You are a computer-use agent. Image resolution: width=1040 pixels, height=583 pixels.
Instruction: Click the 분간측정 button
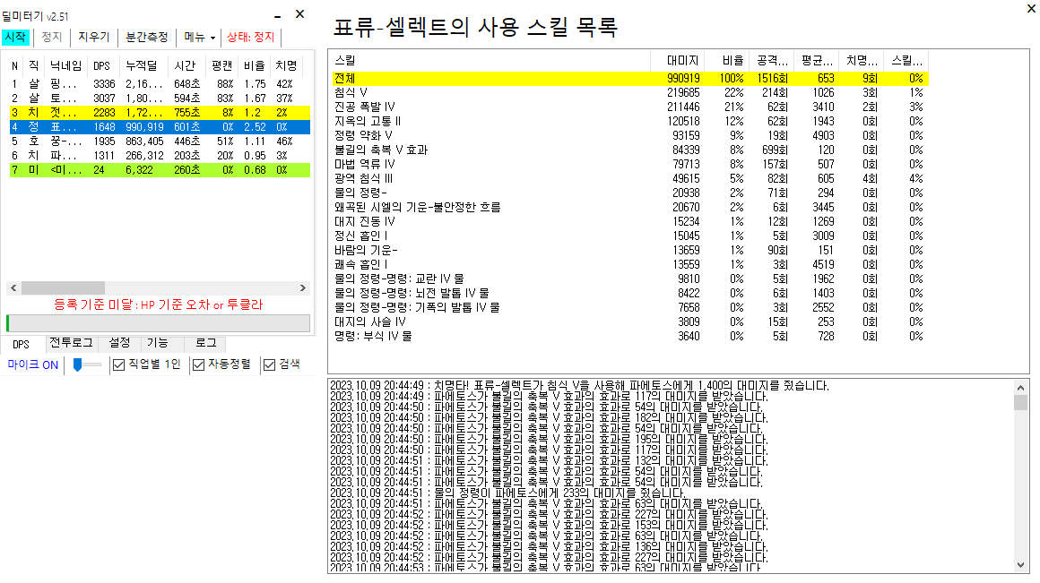[147, 37]
